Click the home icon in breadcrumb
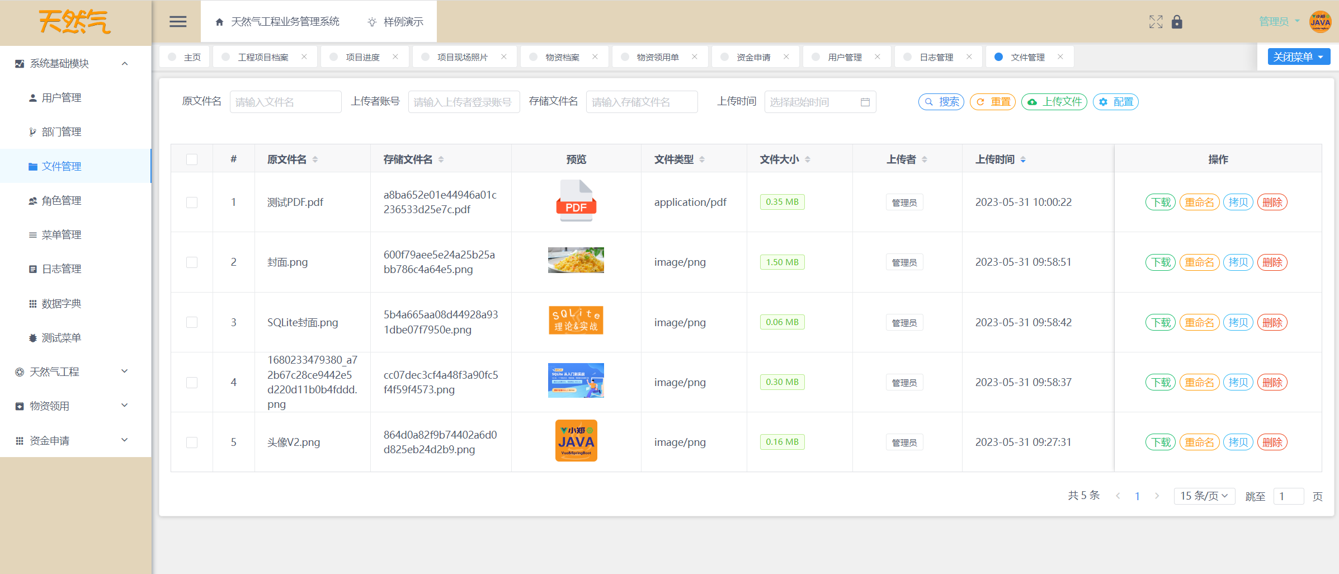1339x574 pixels. point(219,22)
